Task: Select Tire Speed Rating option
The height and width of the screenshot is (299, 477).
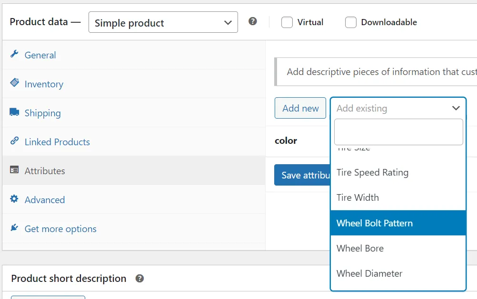Action: pyautogui.click(x=372, y=173)
